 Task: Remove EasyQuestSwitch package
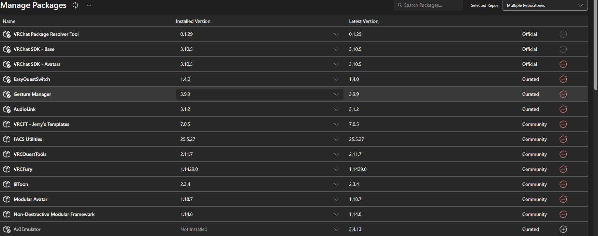tap(563, 79)
